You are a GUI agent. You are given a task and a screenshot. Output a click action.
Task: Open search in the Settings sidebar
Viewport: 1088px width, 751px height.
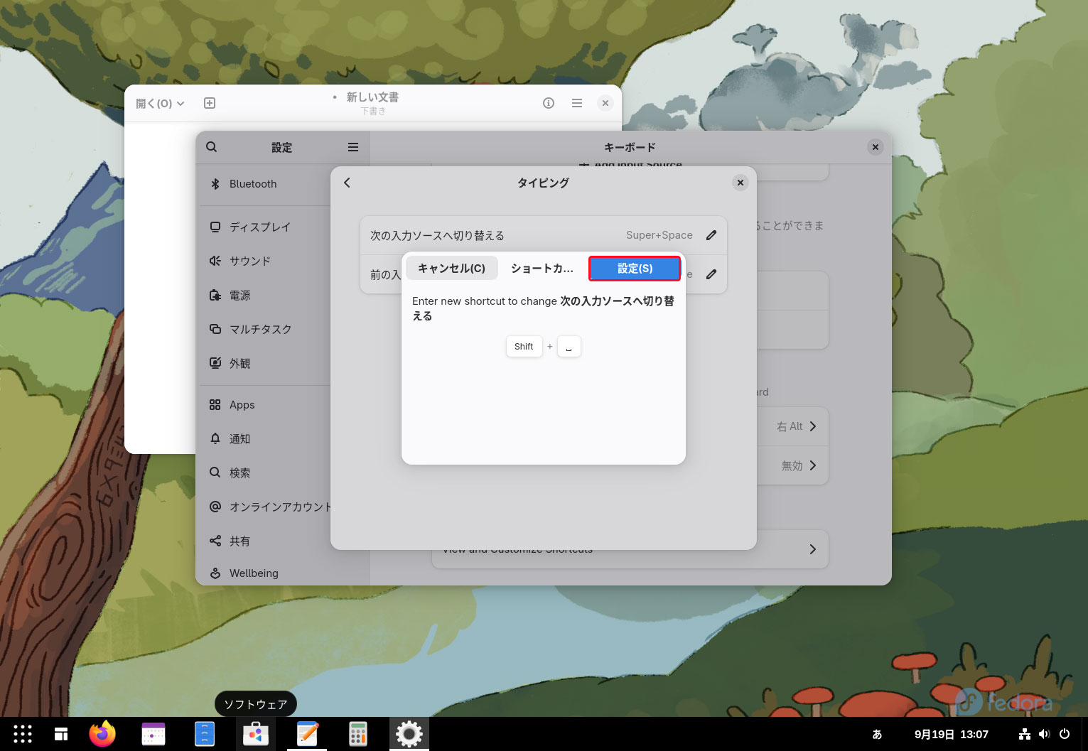pyautogui.click(x=212, y=147)
